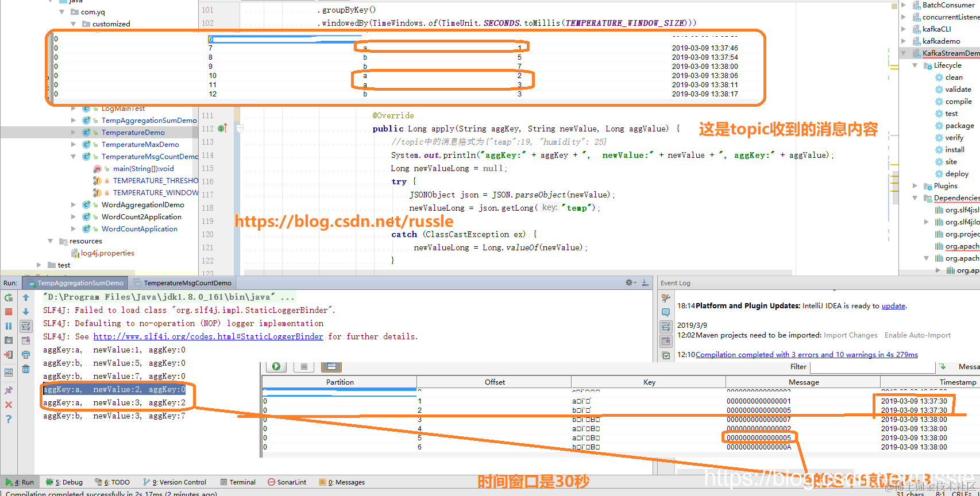Restore layout icon in Run toolbar
The height and width of the screenshot is (496, 980).
point(9,372)
